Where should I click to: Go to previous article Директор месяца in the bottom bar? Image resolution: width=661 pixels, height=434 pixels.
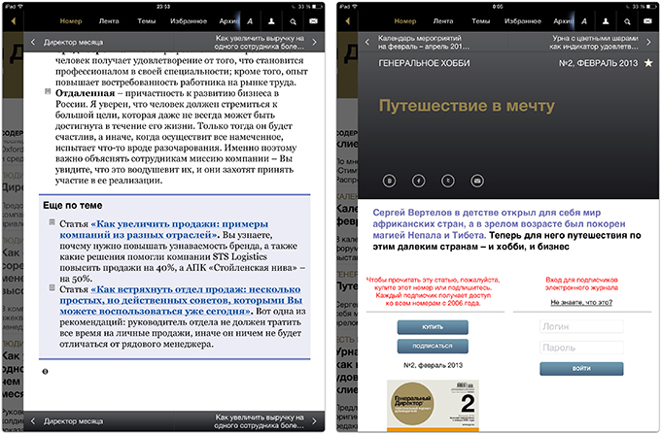(67, 421)
